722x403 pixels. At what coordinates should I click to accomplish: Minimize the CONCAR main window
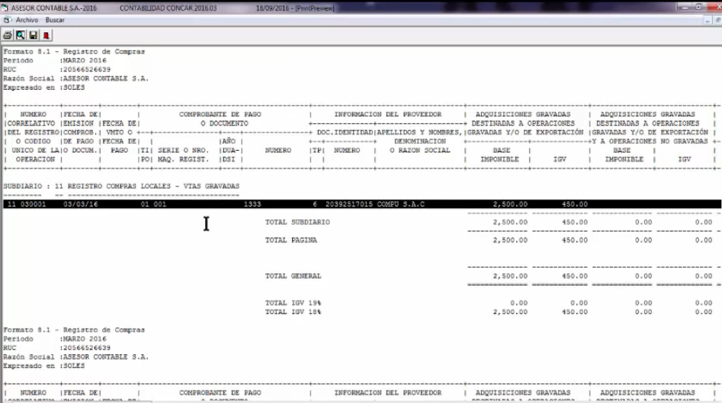(684, 8)
